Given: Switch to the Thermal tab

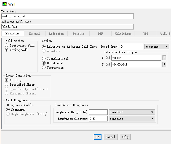Looking at the screenshot, I should pos(34,34).
